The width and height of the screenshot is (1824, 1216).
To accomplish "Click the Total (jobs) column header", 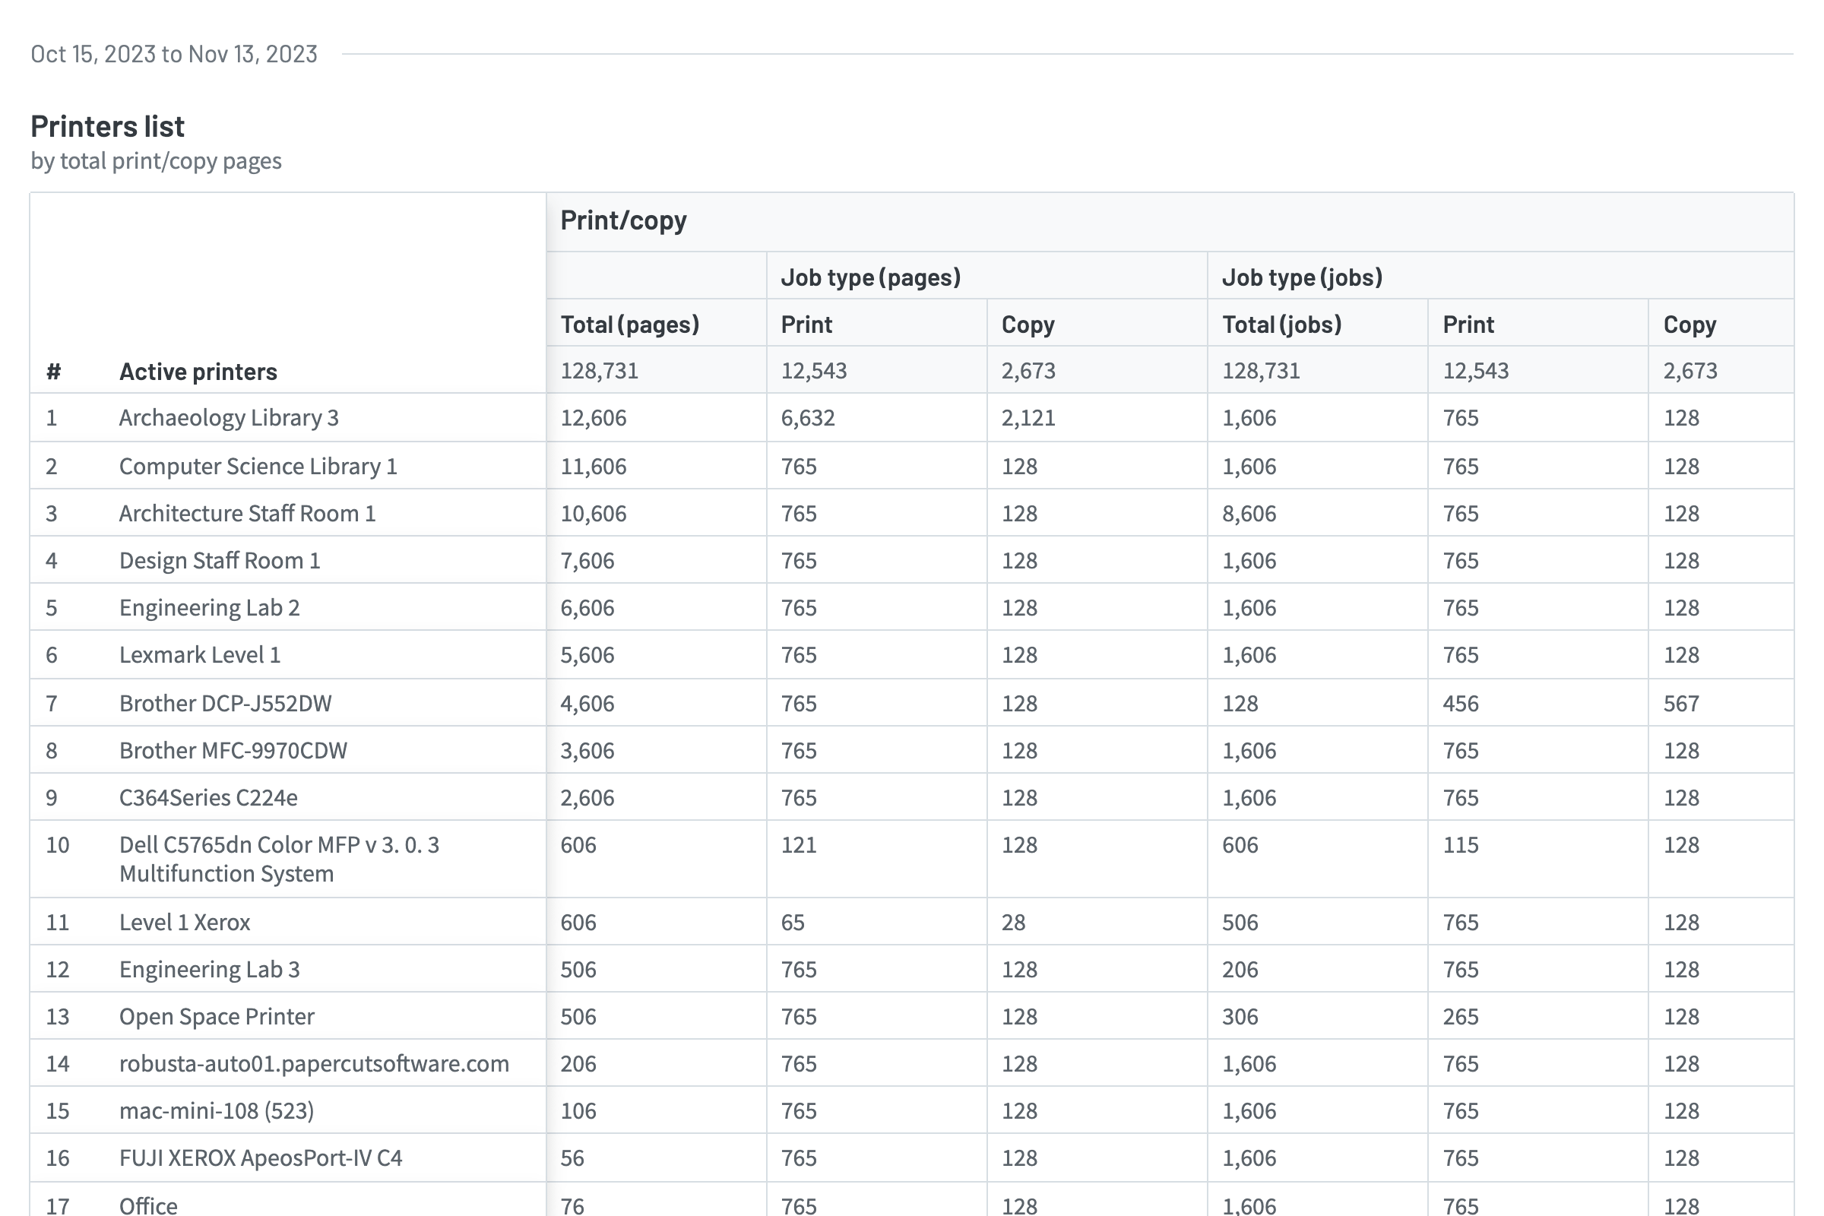I will click(1281, 325).
